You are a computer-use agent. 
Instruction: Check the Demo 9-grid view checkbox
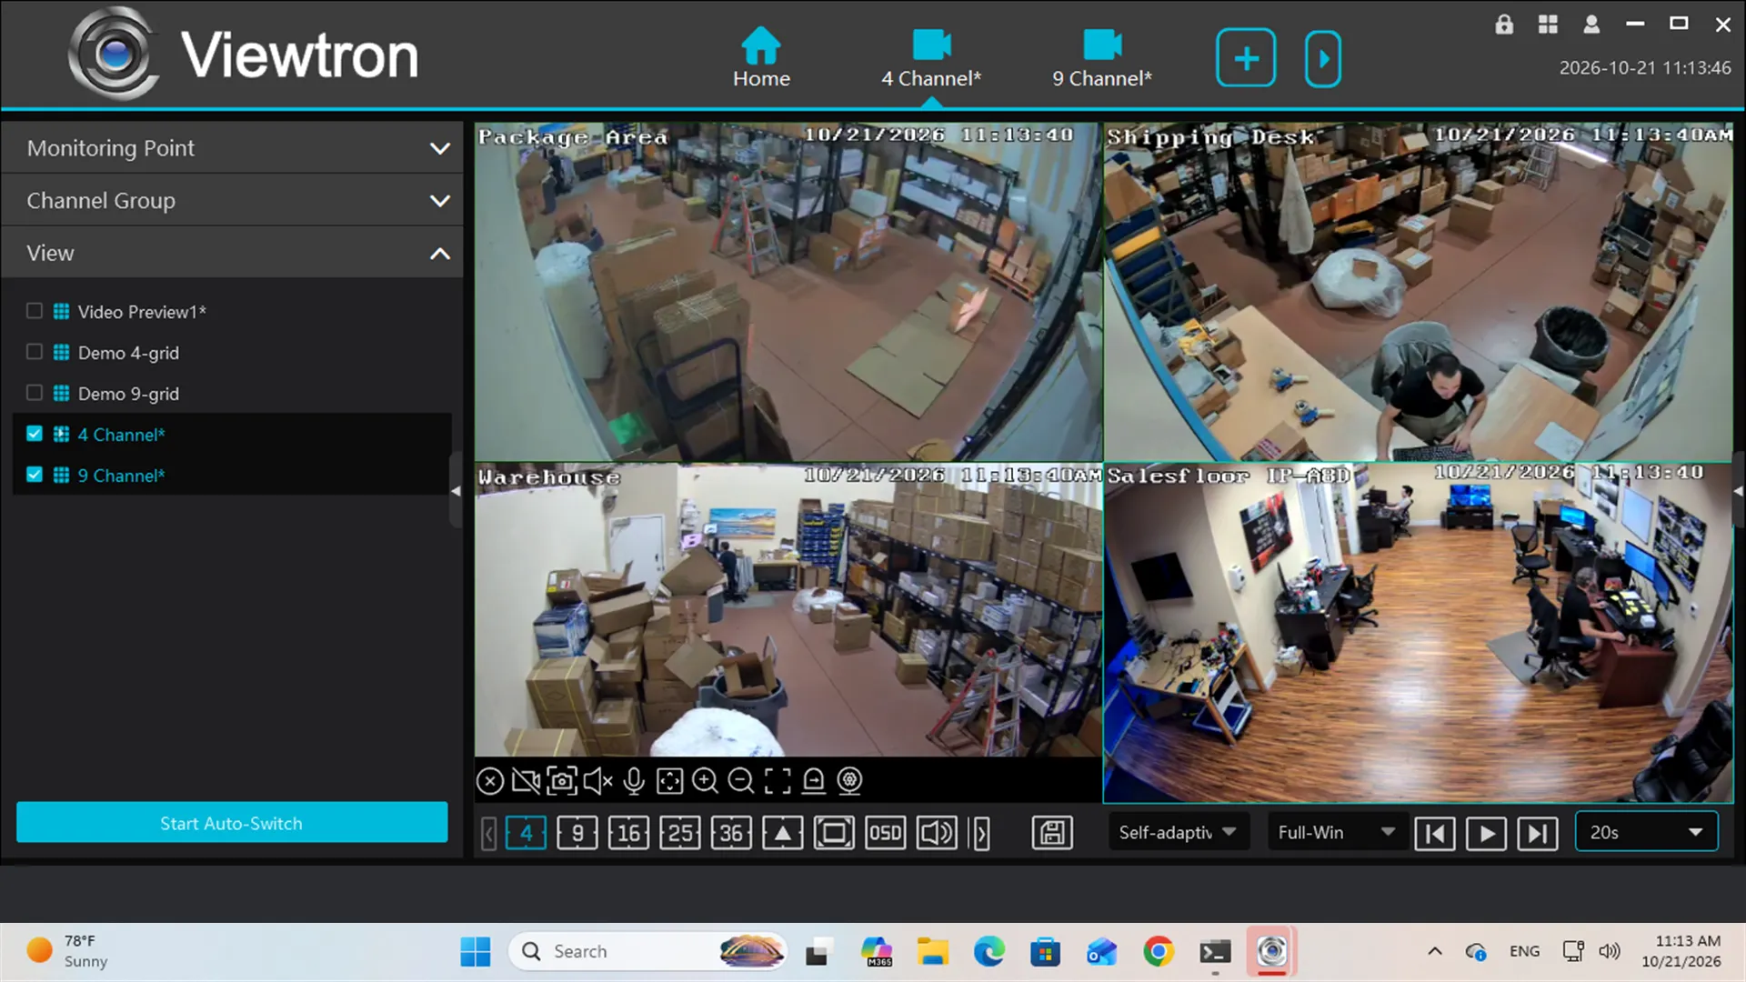tap(35, 393)
